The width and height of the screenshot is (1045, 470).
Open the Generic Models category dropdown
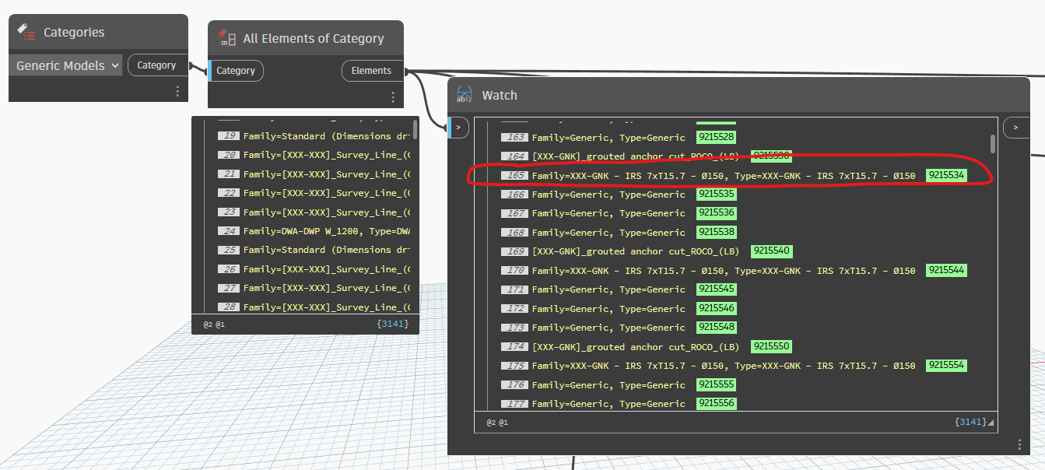[x=67, y=65]
